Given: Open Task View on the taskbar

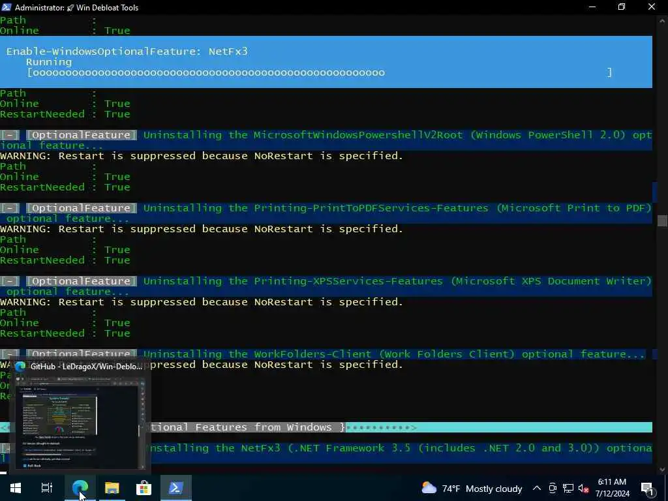Looking at the screenshot, I should (x=47, y=488).
